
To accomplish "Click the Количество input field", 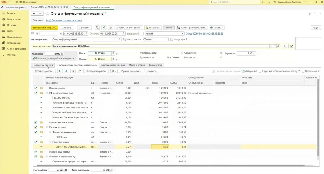I will click(53, 54).
